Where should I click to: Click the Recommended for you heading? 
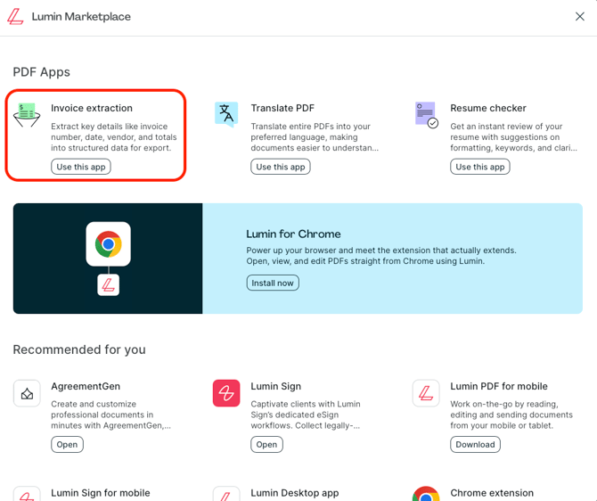79,349
